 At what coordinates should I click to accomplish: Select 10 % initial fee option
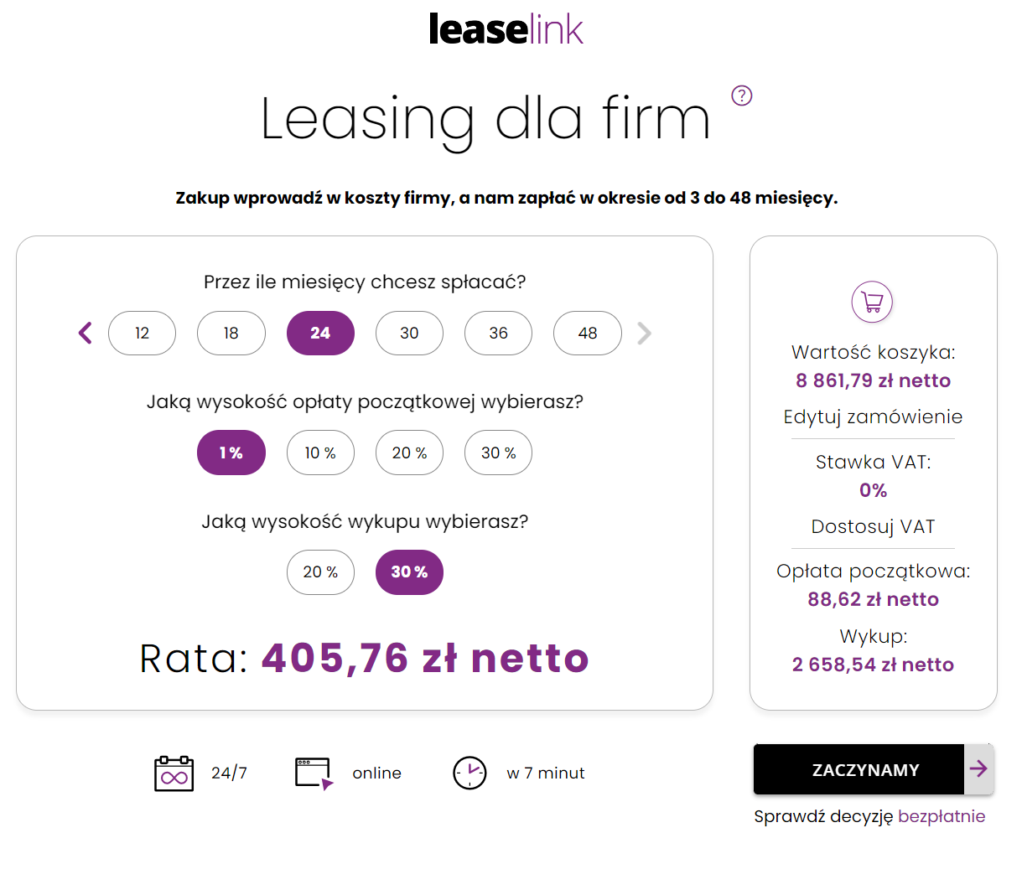(x=320, y=453)
